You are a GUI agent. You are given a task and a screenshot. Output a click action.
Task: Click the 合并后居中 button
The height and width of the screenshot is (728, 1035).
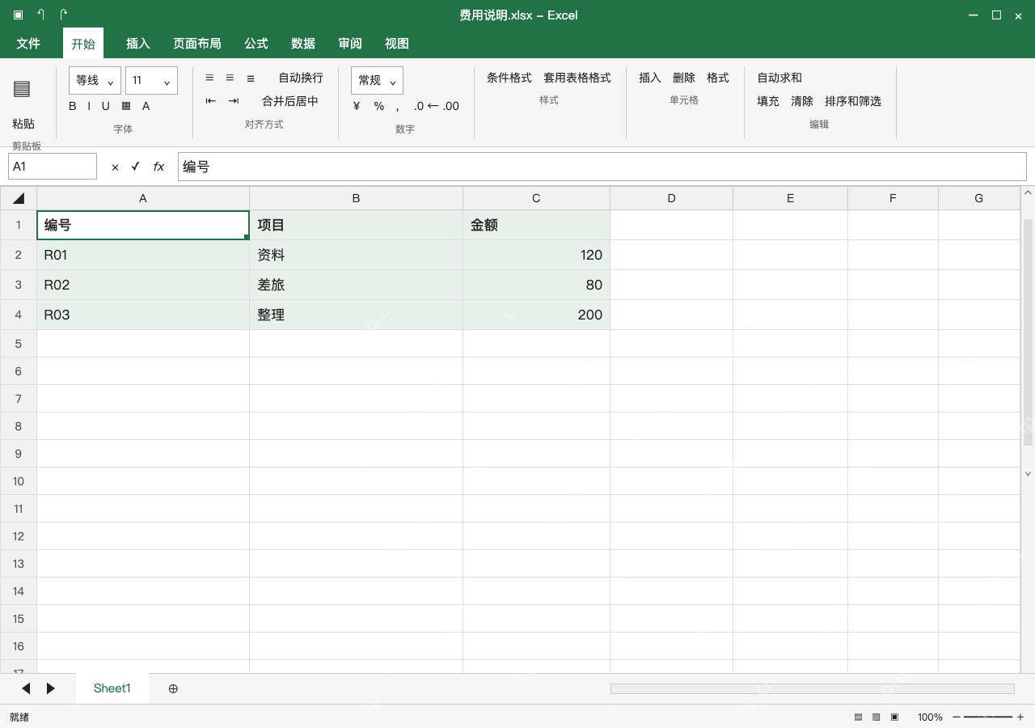290,101
